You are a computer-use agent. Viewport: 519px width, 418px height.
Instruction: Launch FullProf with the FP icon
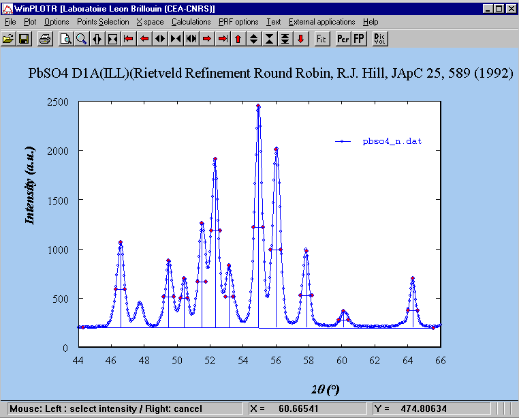pyautogui.click(x=358, y=39)
